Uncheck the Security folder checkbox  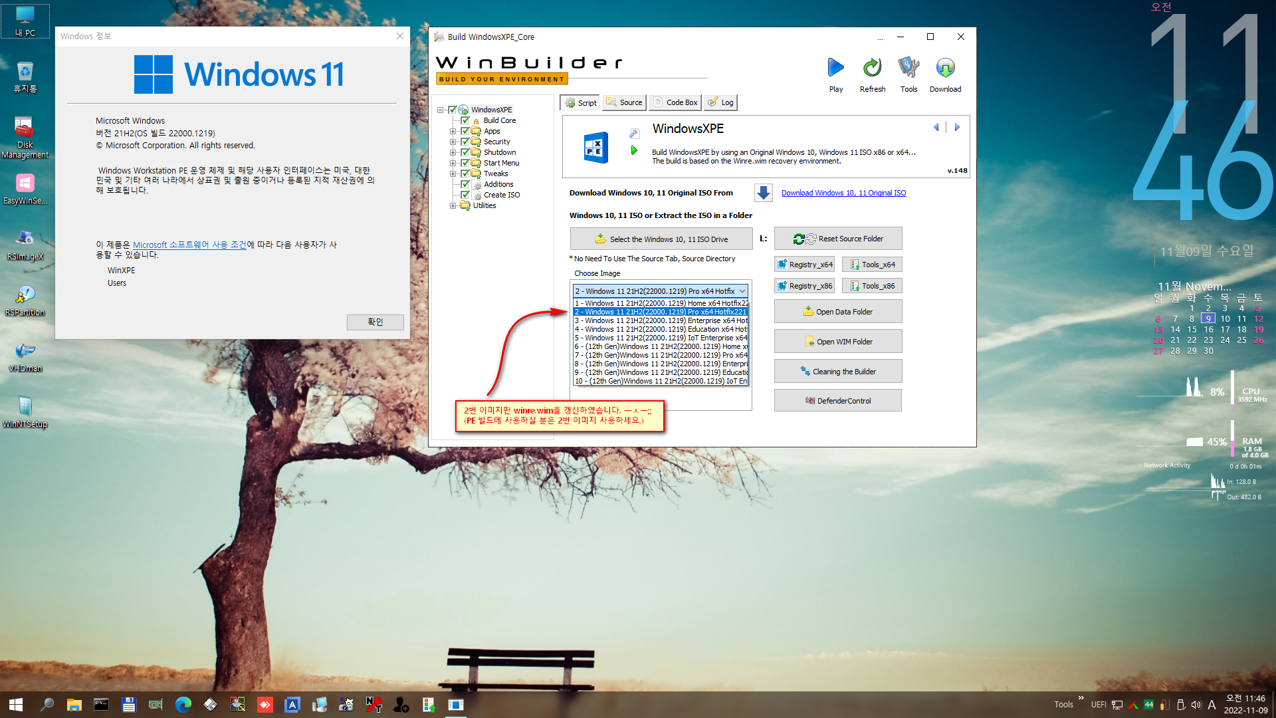[465, 142]
